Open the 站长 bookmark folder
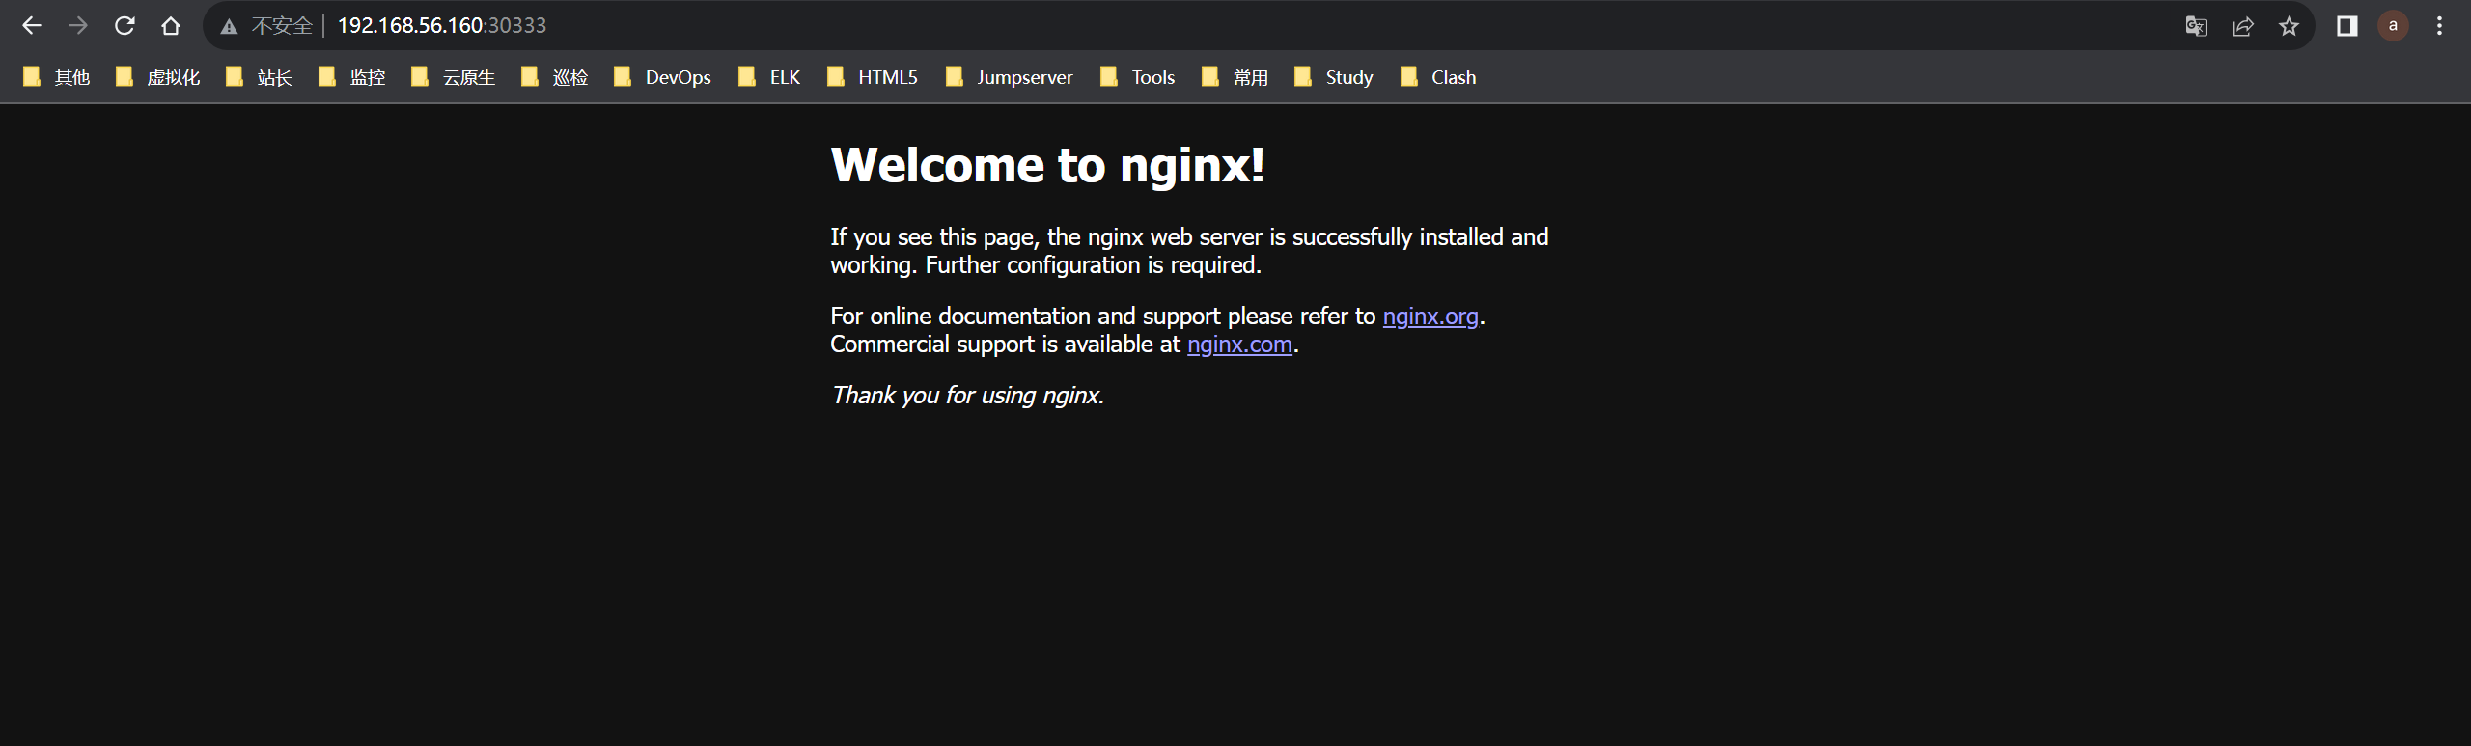 tap(260, 77)
